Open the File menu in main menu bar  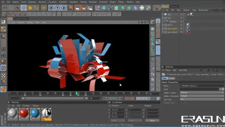pyautogui.click(x=3, y=2)
